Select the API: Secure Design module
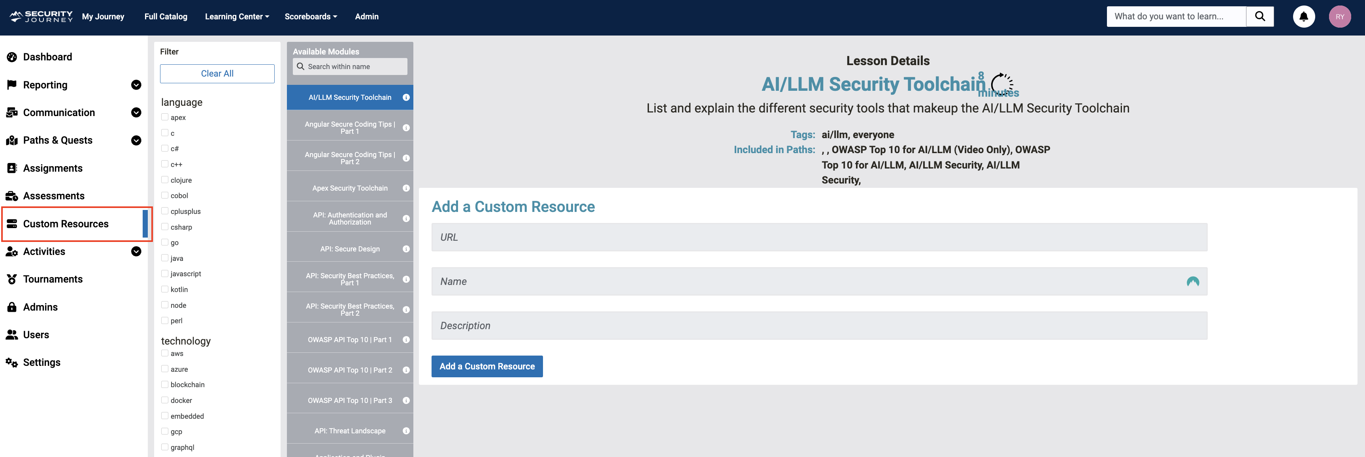This screenshot has height=457, width=1365. click(350, 249)
